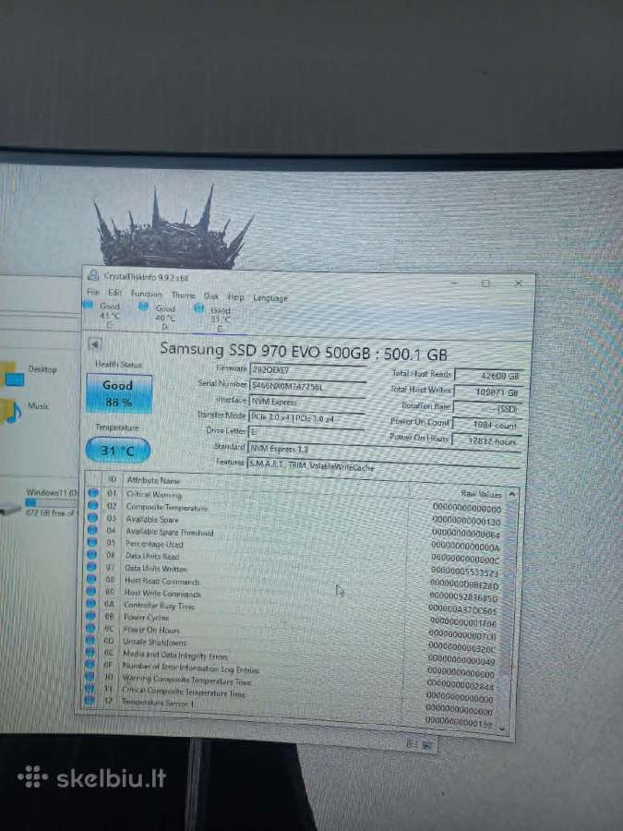Click status circle for Data Units Read row
Image resolution: width=623 pixels, height=831 pixels.
pyautogui.click(x=92, y=554)
